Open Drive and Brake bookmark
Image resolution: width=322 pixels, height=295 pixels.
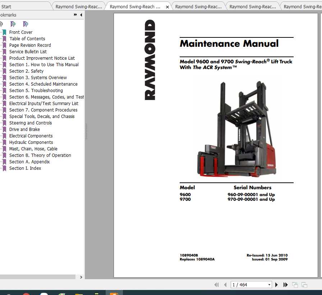click(x=24, y=129)
